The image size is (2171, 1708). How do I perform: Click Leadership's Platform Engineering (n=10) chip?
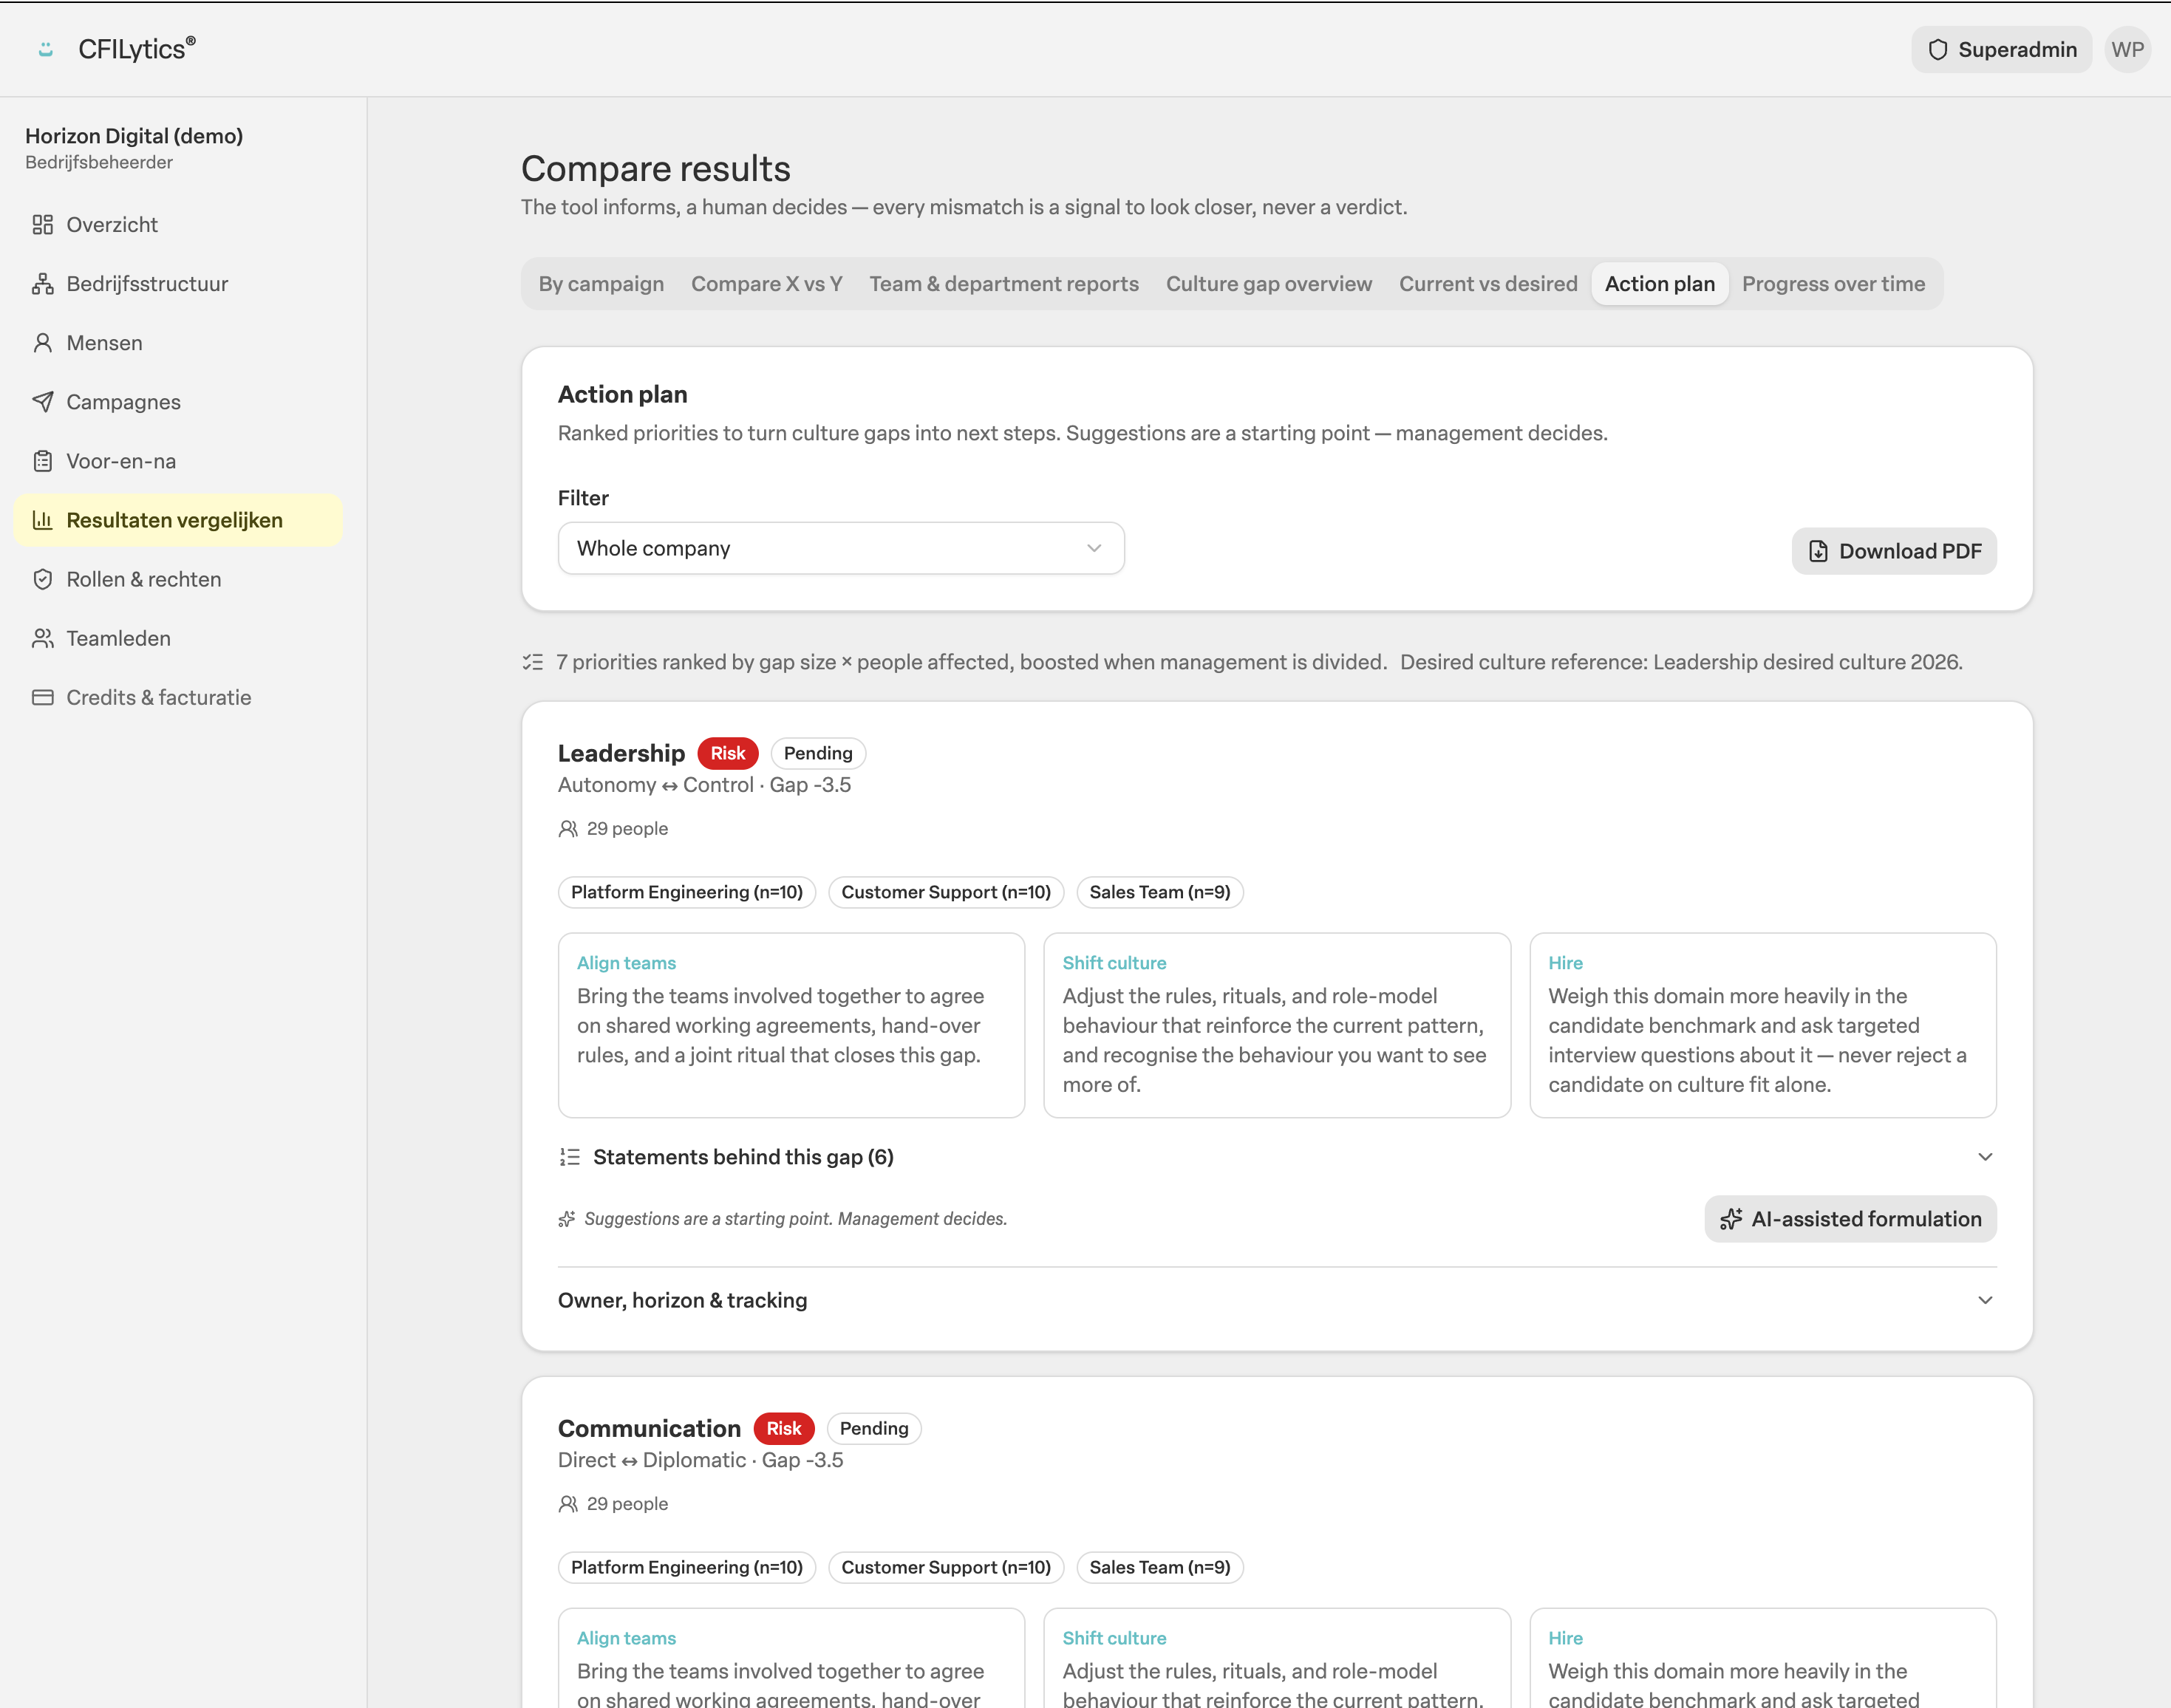686,891
